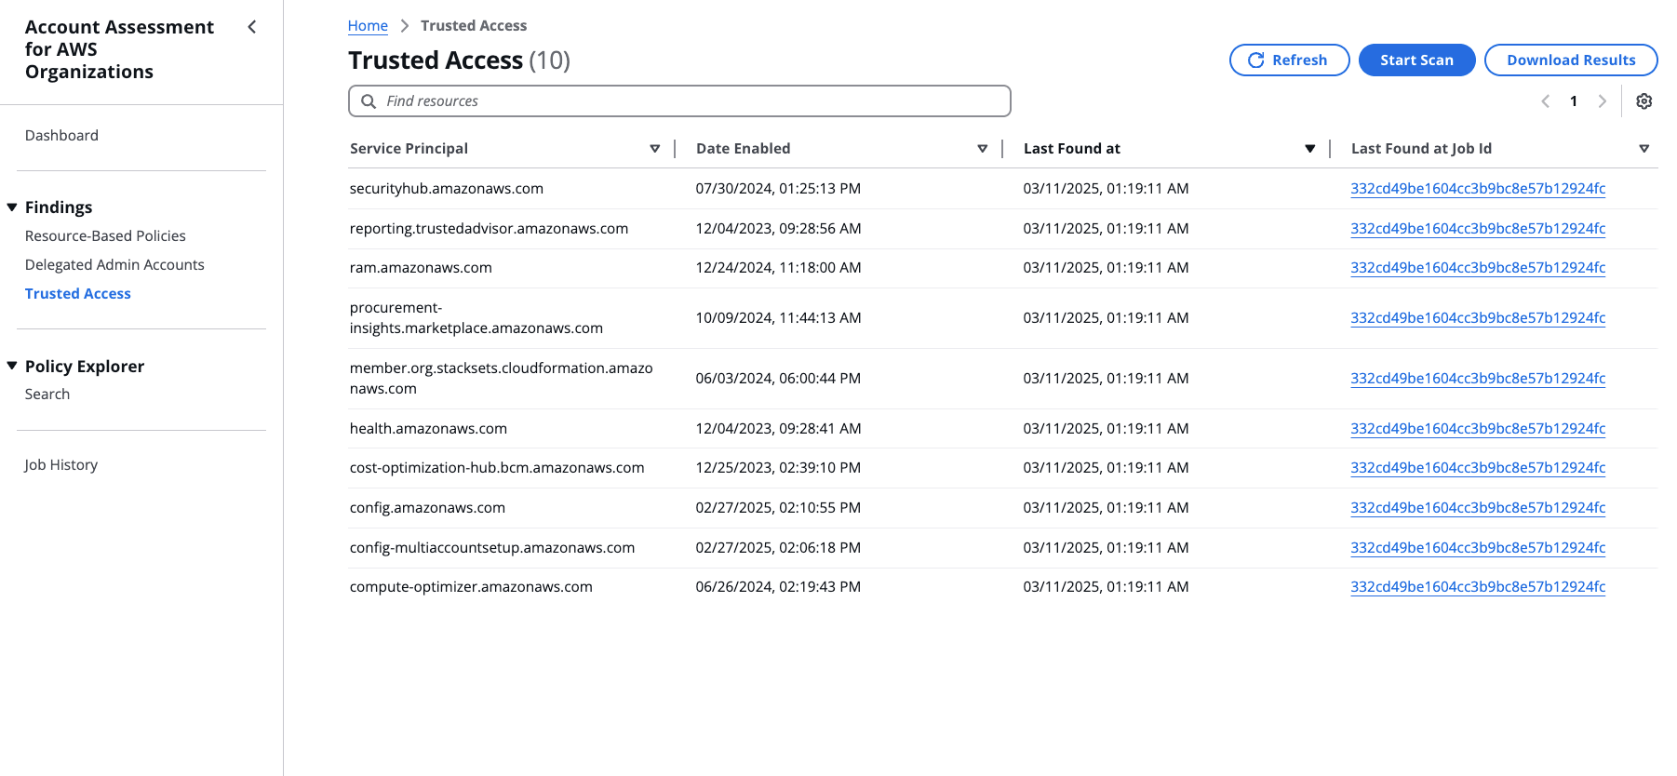Click date 07/30/2024, 01:25:13 PM
The image size is (1677, 776).
[778, 189]
